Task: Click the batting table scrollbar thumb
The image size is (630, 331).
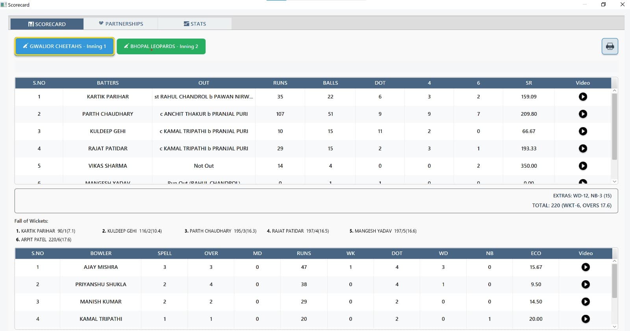Action: pos(614,126)
